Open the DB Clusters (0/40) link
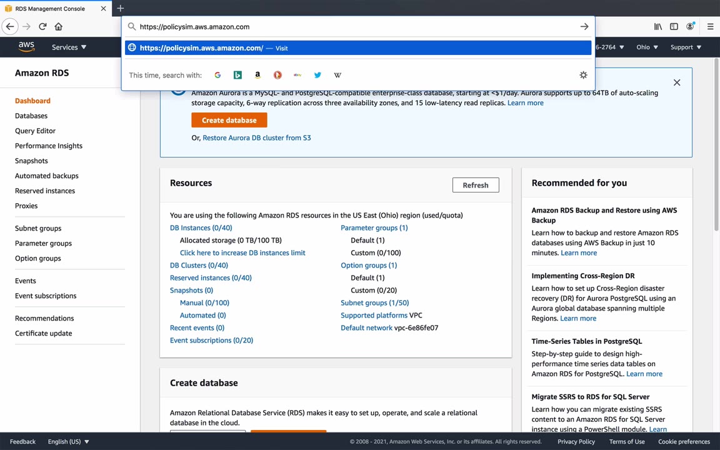 tap(199, 266)
